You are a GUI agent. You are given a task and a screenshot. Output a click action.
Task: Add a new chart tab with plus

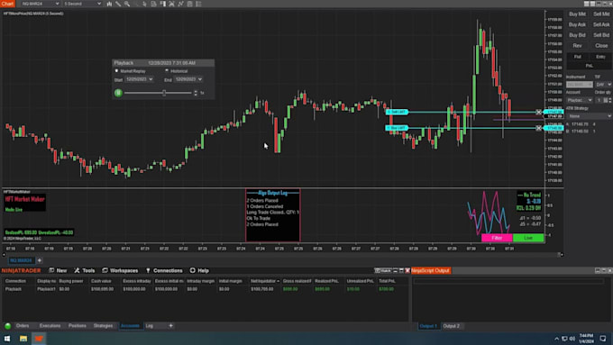pyautogui.click(x=40, y=260)
